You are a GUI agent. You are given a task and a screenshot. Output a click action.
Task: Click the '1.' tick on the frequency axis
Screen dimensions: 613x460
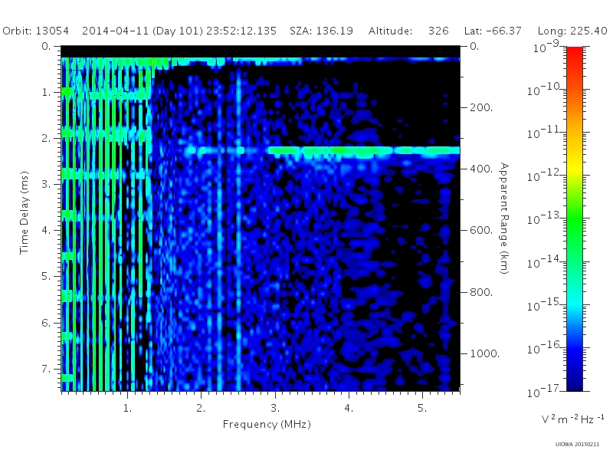point(127,409)
